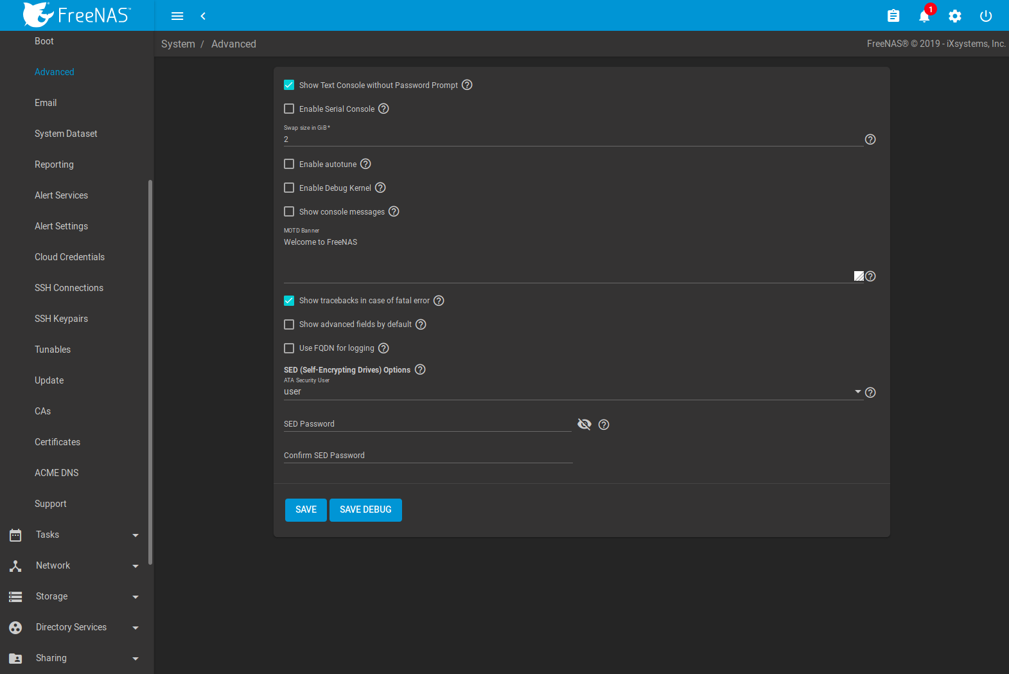The image size is (1009, 674).
Task: Click the Sharing folder icon
Action: point(15,659)
